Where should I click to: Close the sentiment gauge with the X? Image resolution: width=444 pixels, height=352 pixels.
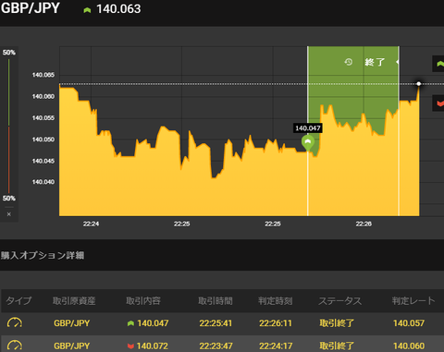9,214
